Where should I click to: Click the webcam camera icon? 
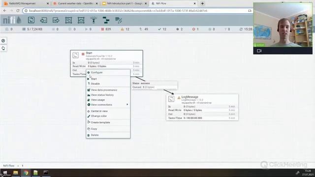click(259, 51)
